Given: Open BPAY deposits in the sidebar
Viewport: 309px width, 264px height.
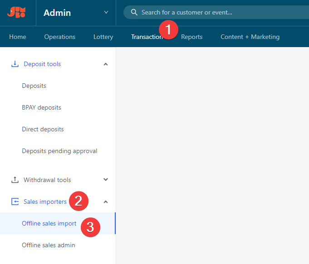Looking at the screenshot, I should pyautogui.click(x=41, y=107).
